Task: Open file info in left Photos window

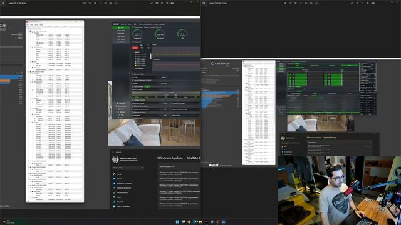Action: pos(106,3)
